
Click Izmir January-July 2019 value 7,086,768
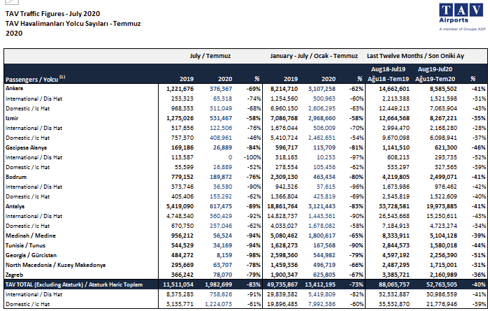pos(284,118)
